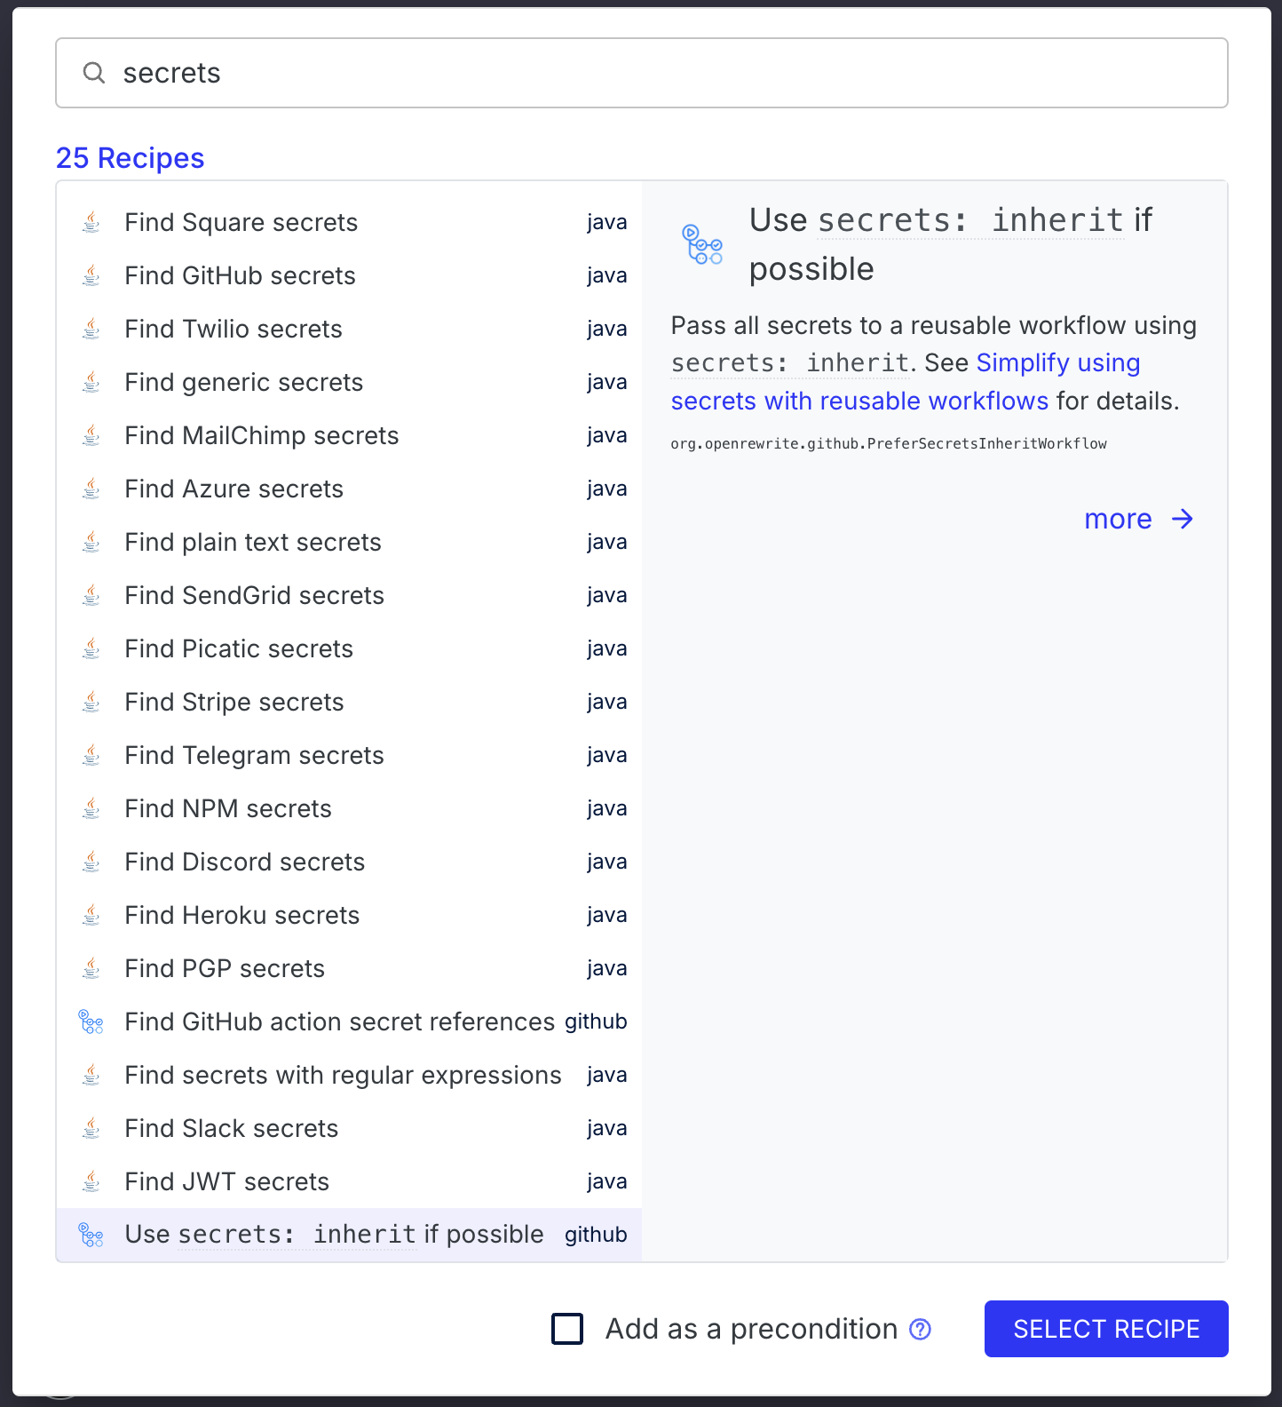Click the GitHub icon beside Use secrets: inherit row
Screen dimensions: 1282x1407
91,1235
